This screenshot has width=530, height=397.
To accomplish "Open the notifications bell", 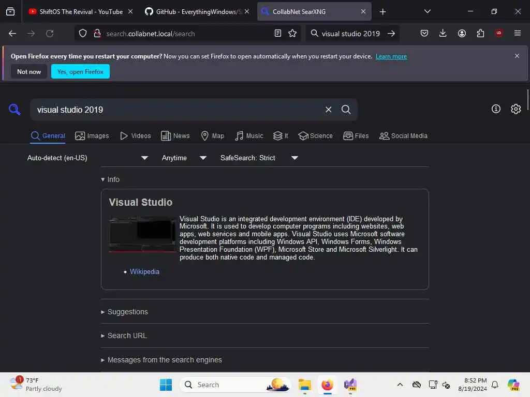I will point(495,385).
